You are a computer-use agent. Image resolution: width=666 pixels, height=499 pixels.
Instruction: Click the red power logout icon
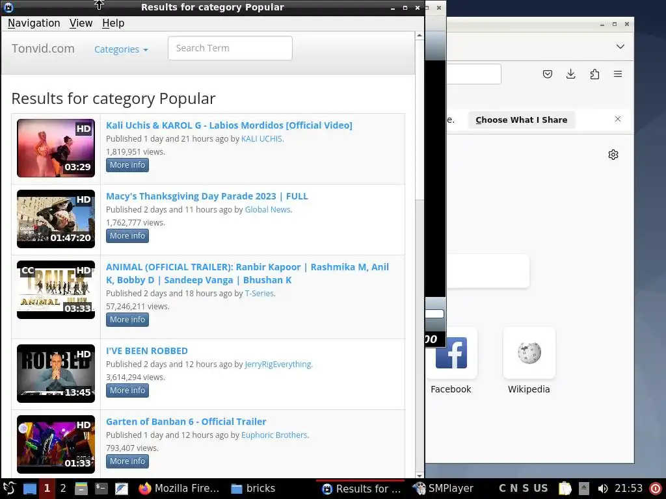click(x=656, y=489)
